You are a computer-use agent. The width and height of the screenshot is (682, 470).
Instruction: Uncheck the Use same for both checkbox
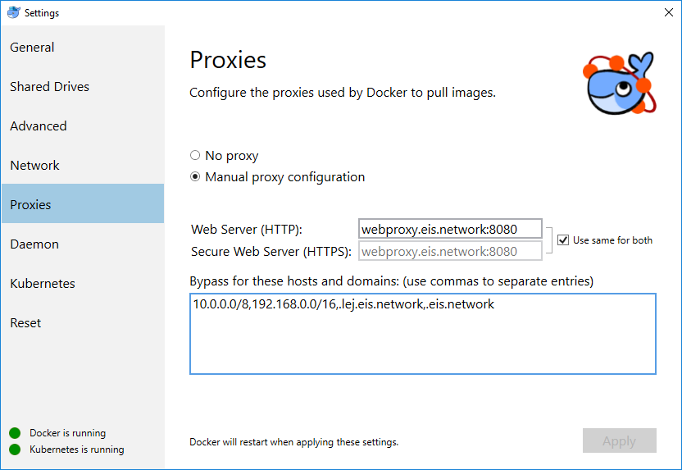coord(563,240)
